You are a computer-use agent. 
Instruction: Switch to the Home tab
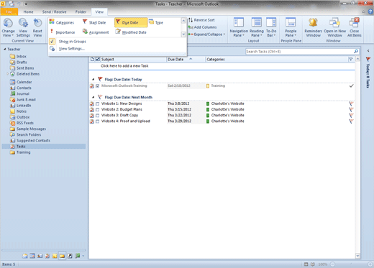point(28,11)
